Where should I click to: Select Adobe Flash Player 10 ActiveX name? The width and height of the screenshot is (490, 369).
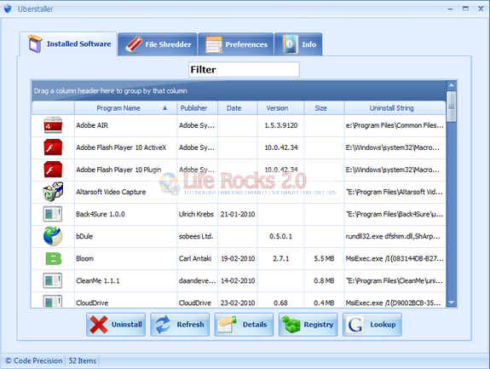coord(121,147)
